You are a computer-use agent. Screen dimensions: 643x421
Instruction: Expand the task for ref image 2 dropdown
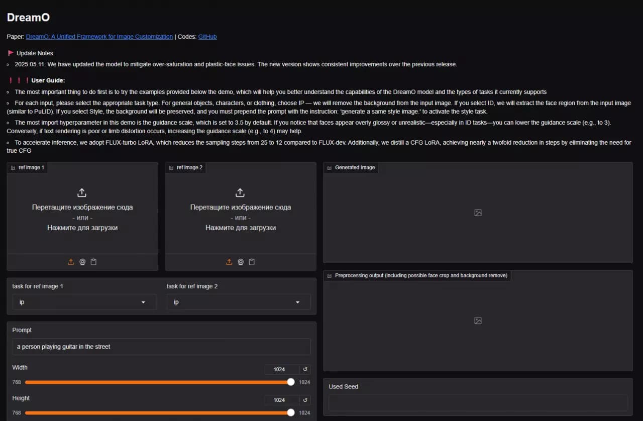click(239, 302)
